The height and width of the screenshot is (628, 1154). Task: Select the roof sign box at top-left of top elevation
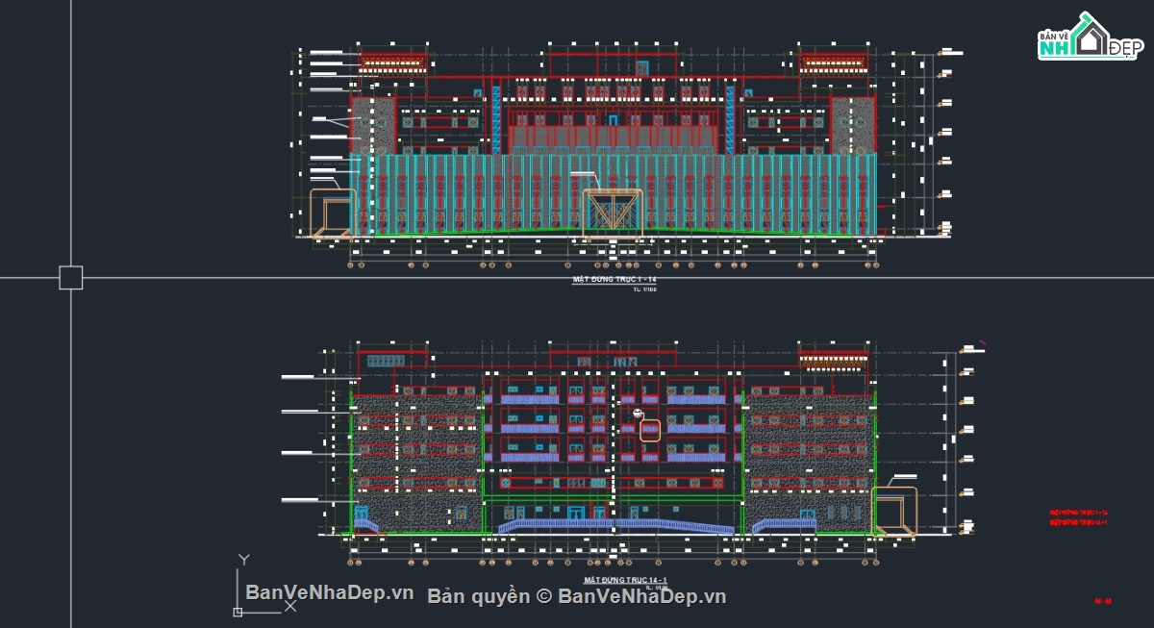[x=392, y=63]
